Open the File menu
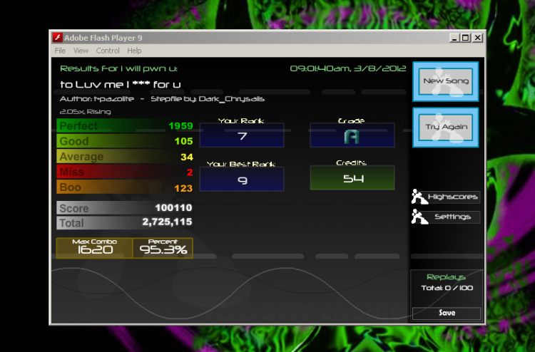 [x=60, y=51]
